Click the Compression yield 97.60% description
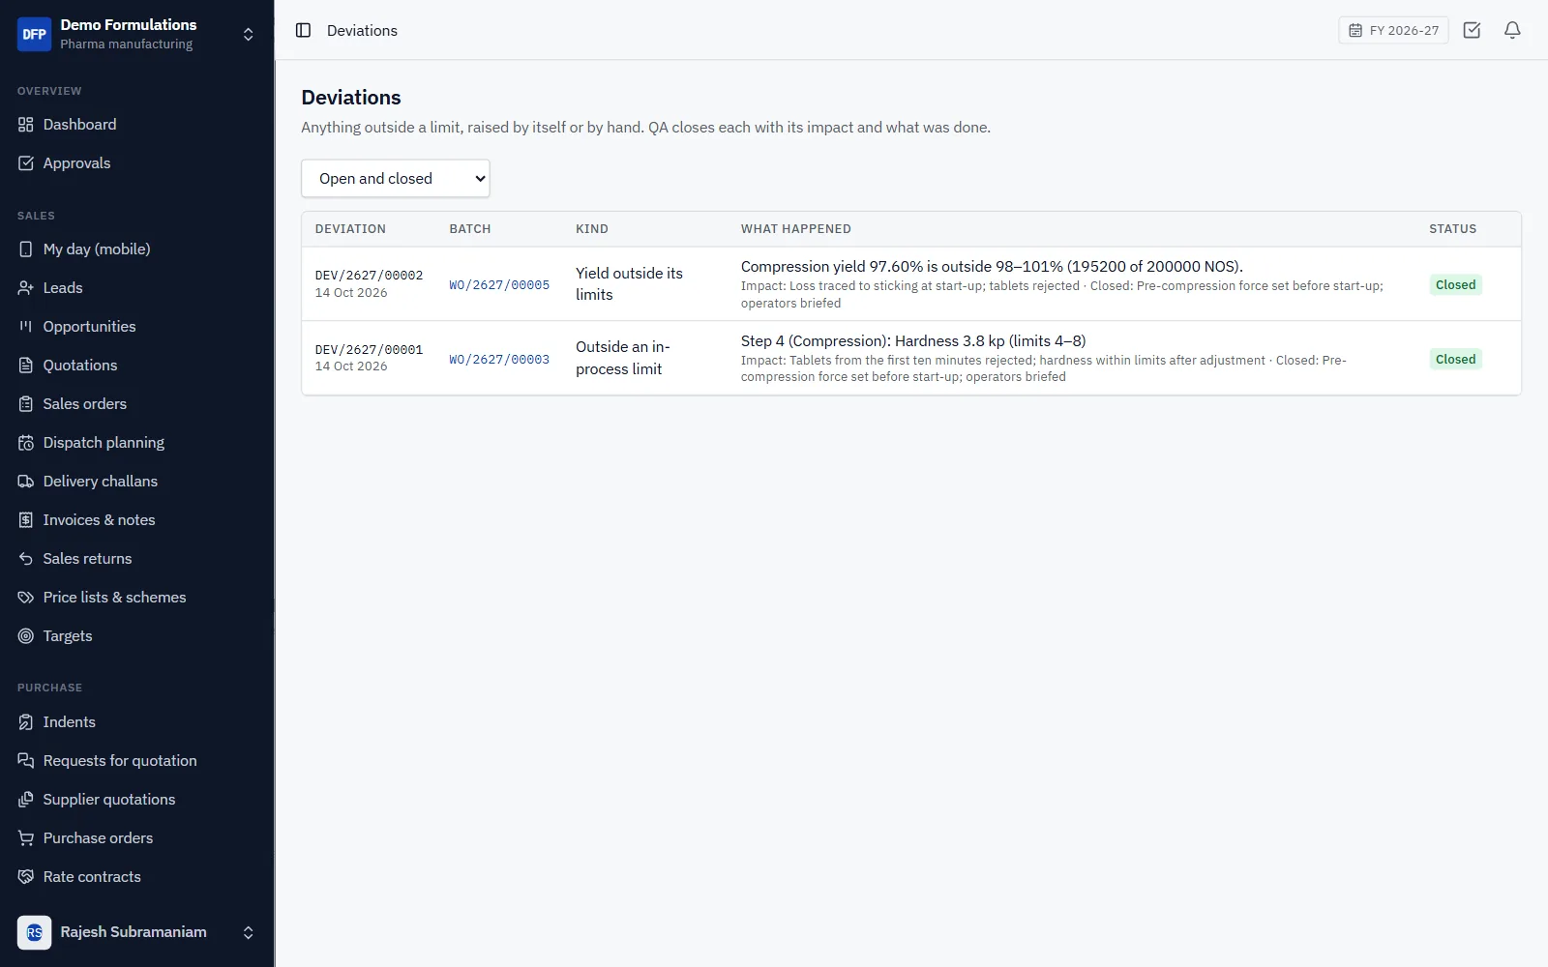The width and height of the screenshot is (1548, 967). coord(992,267)
